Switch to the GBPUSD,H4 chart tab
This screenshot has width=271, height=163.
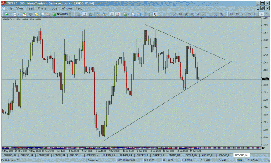[92, 155]
